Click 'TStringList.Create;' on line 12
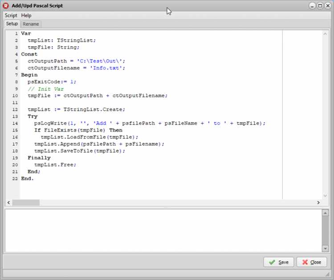 (x=94, y=109)
